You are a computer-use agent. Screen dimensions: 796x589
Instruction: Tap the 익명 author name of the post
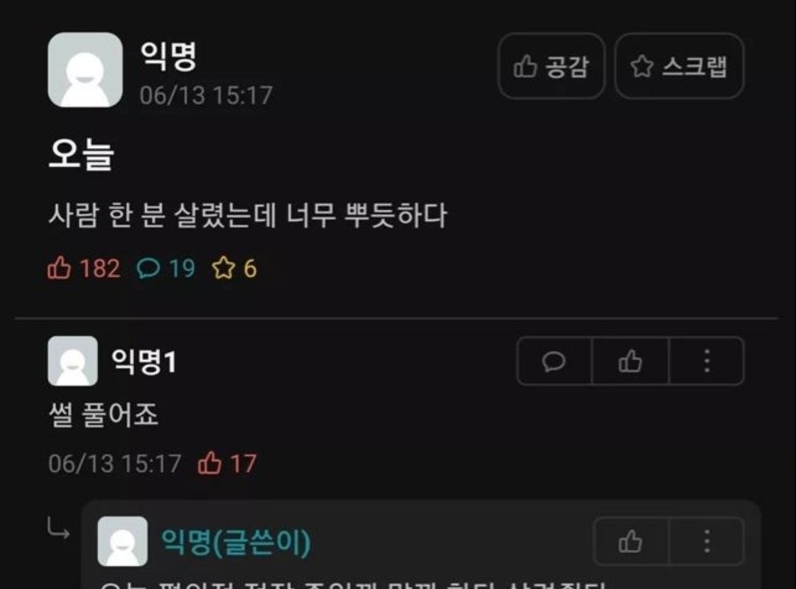coord(168,55)
